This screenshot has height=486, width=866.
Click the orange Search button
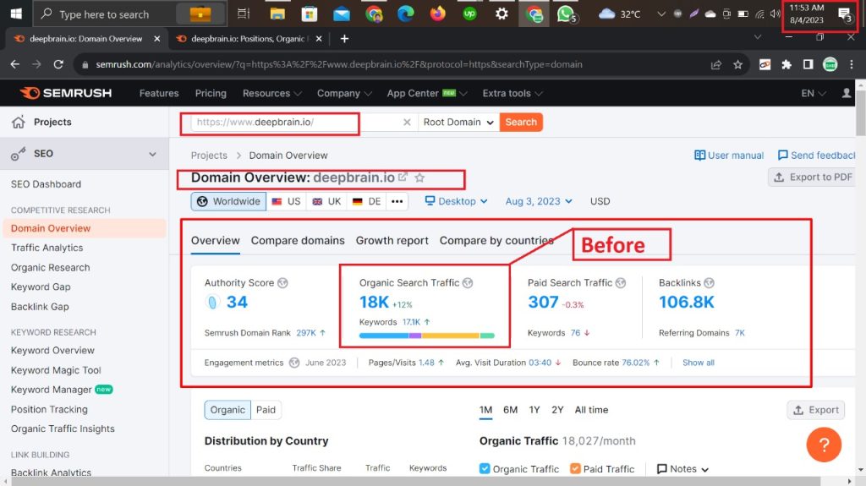point(521,122)
